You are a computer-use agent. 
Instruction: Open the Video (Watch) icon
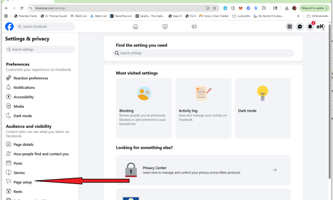[165, 27]
